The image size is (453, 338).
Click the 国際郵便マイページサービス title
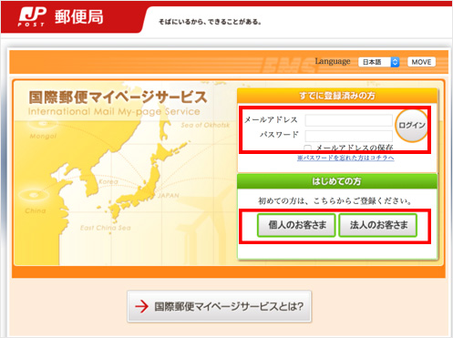point(118,97)
